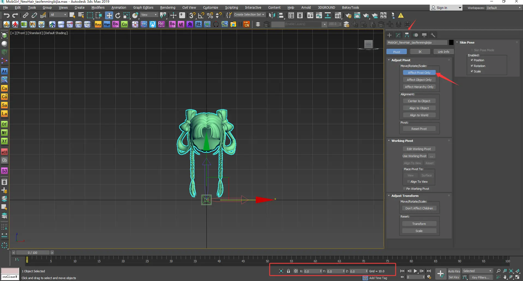This screenshot has height=281, width=523.
Task: Click the Mirror tool icon
Action: pos(272,15)
